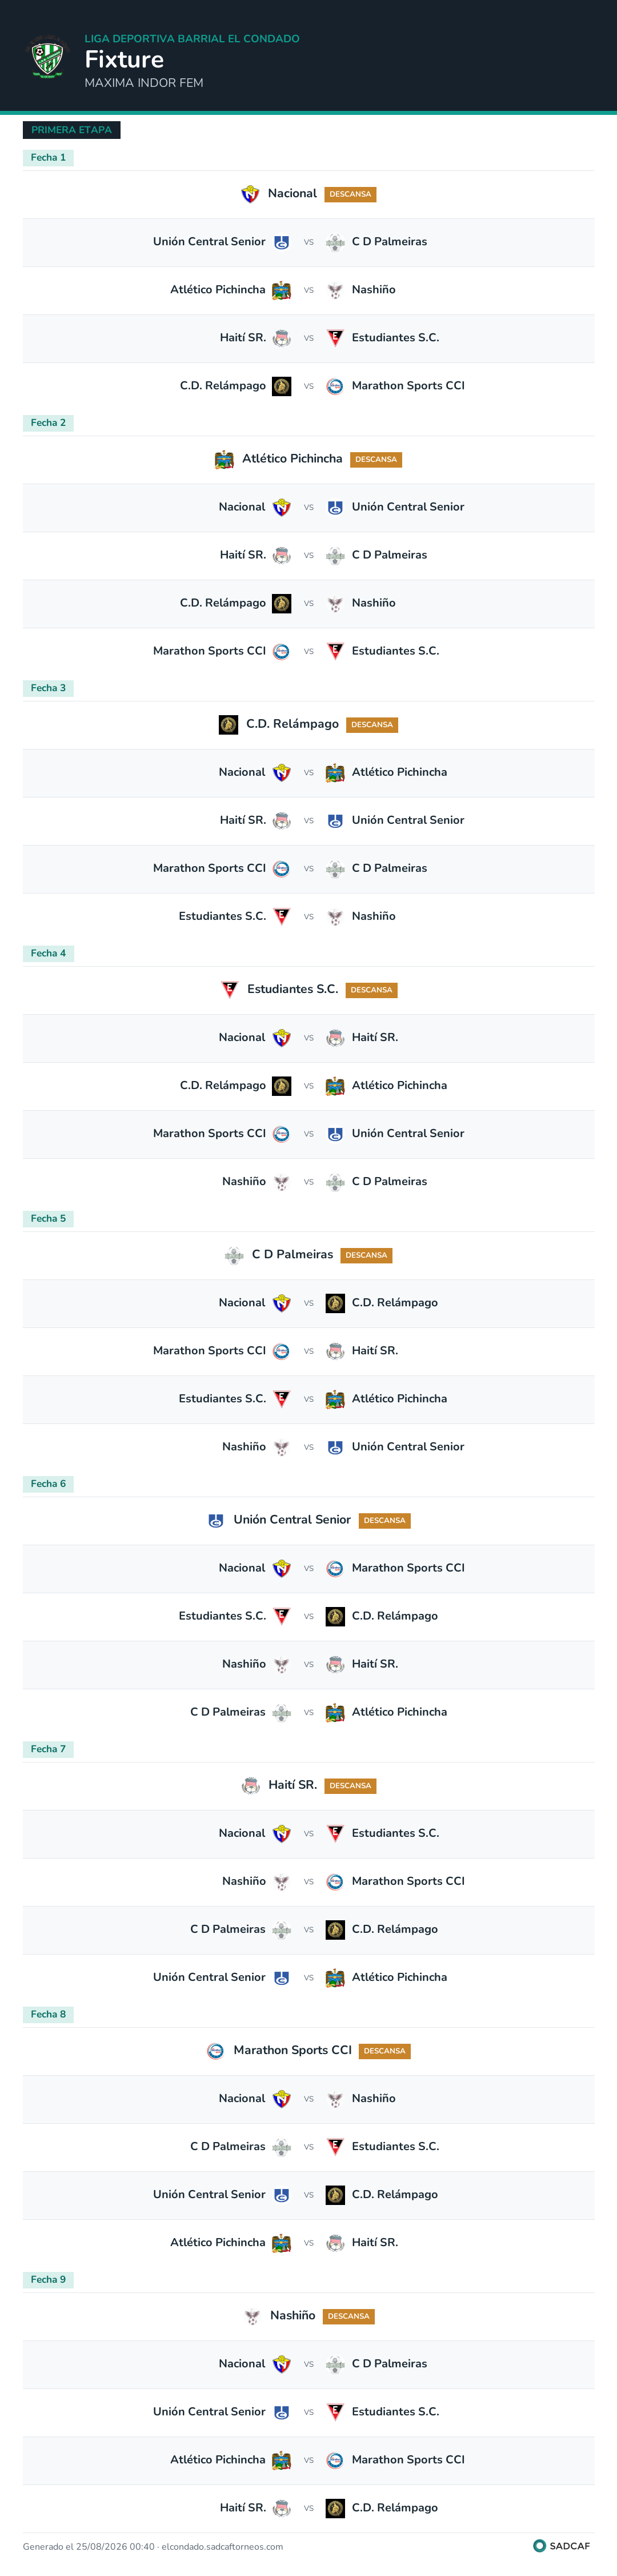The image size is (617, 2576).
Task: Open Liga Deportiva Barrial El Condado header link
Action: (x=192, y=39)
